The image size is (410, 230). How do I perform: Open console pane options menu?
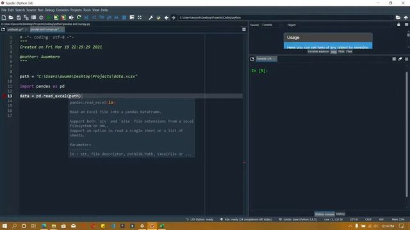point(406,59)
